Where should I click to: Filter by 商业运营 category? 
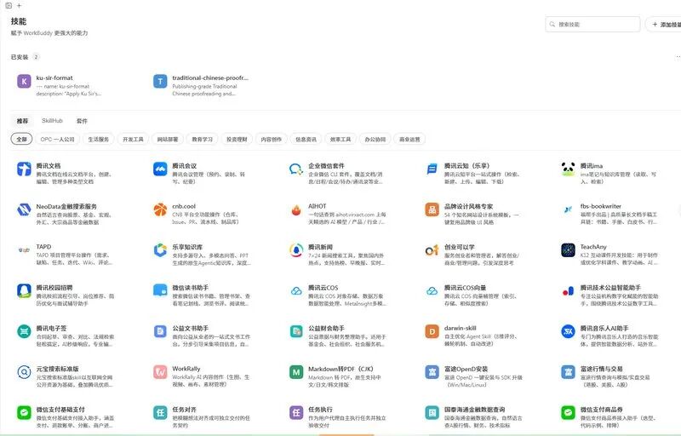[x=409, y=140]
